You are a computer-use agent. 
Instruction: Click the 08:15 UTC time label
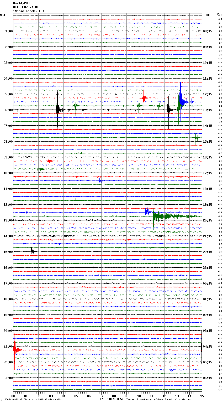pyautogui.click(x=208, y=31)
